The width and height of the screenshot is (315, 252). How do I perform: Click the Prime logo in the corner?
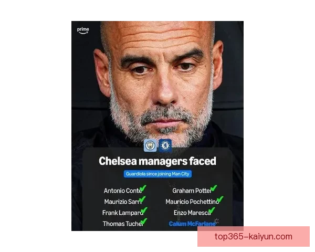pyautogui.click(x=83, y=30)
